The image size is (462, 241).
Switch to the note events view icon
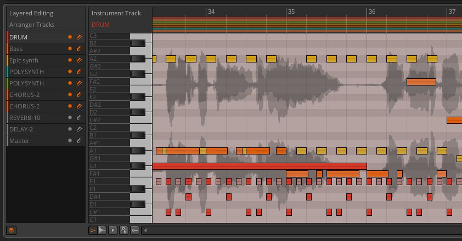coord(93,231)
